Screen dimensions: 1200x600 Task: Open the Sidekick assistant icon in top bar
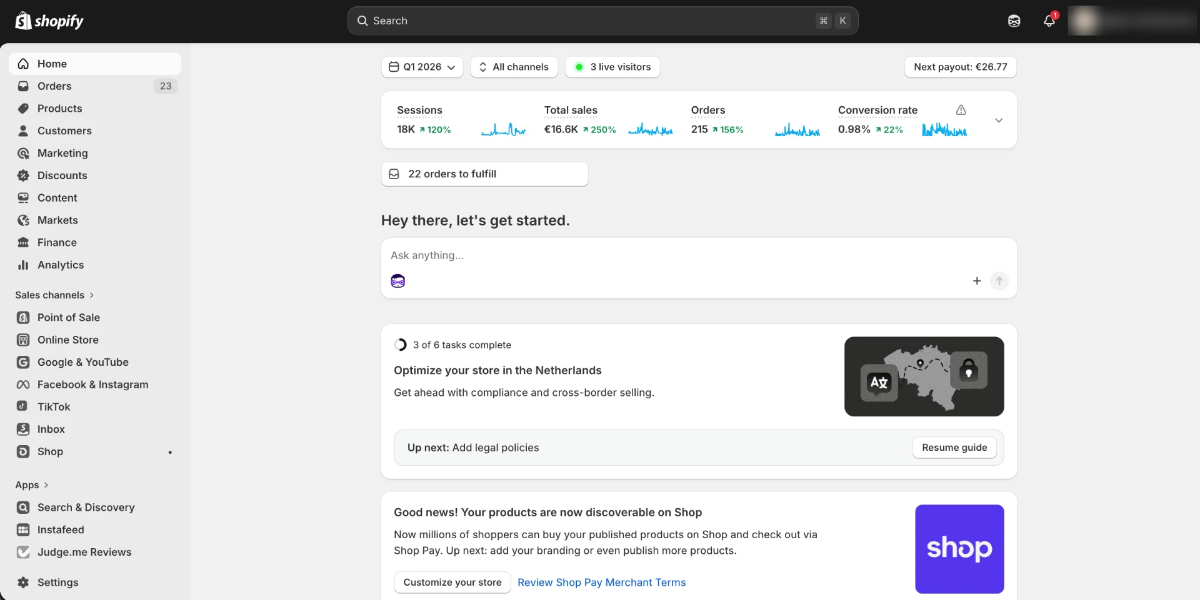[x=1014, y=21]
